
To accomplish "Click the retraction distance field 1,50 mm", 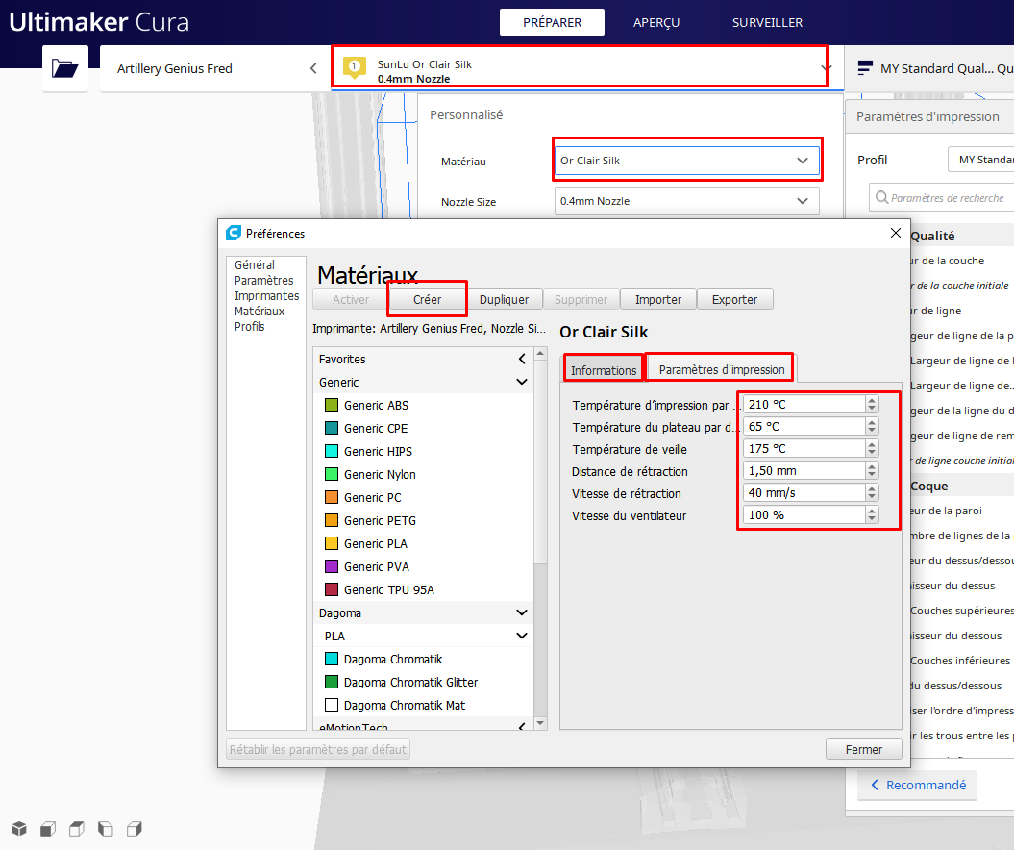I will click(x=804, y=470).
